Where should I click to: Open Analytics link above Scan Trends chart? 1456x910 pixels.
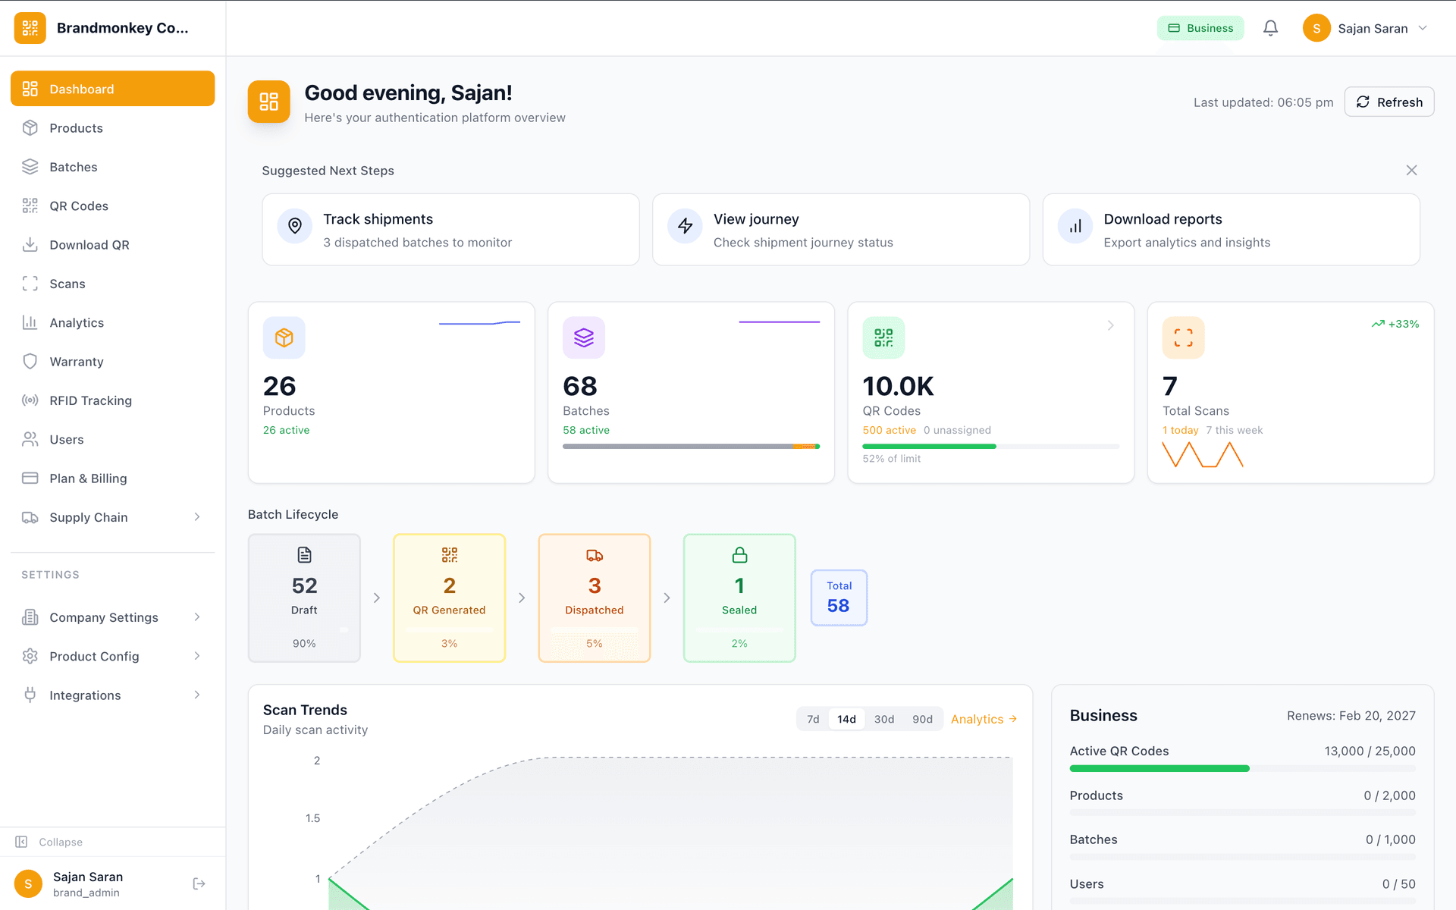click(982, 719)
